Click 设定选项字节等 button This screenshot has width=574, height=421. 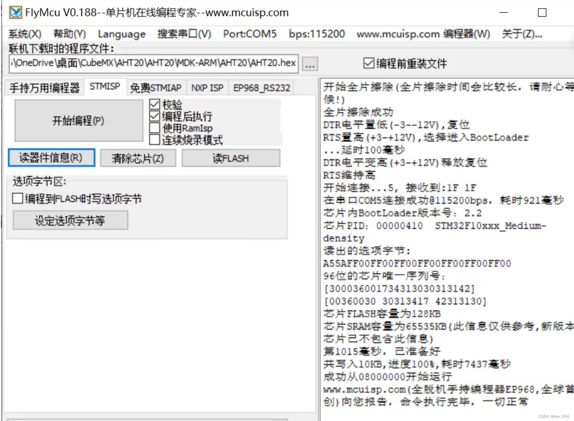click(x=70, y=220)
